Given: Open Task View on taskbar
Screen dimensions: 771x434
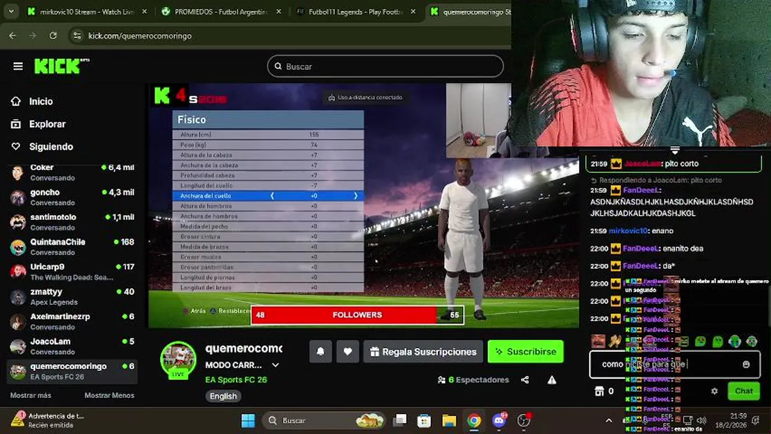Looking at the screenshot, I should point(399,420).
